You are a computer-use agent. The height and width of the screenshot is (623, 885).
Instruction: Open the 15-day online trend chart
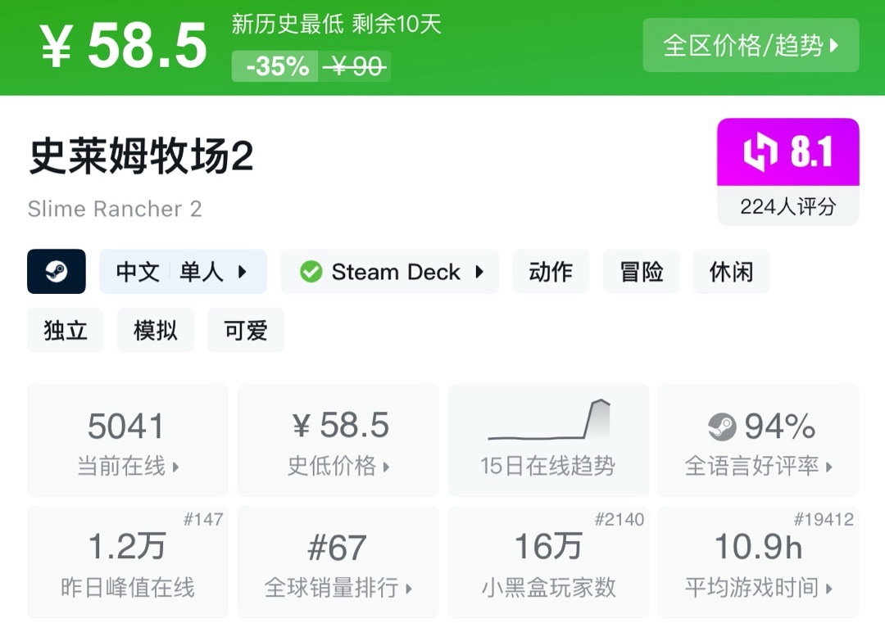coord(548,440)
